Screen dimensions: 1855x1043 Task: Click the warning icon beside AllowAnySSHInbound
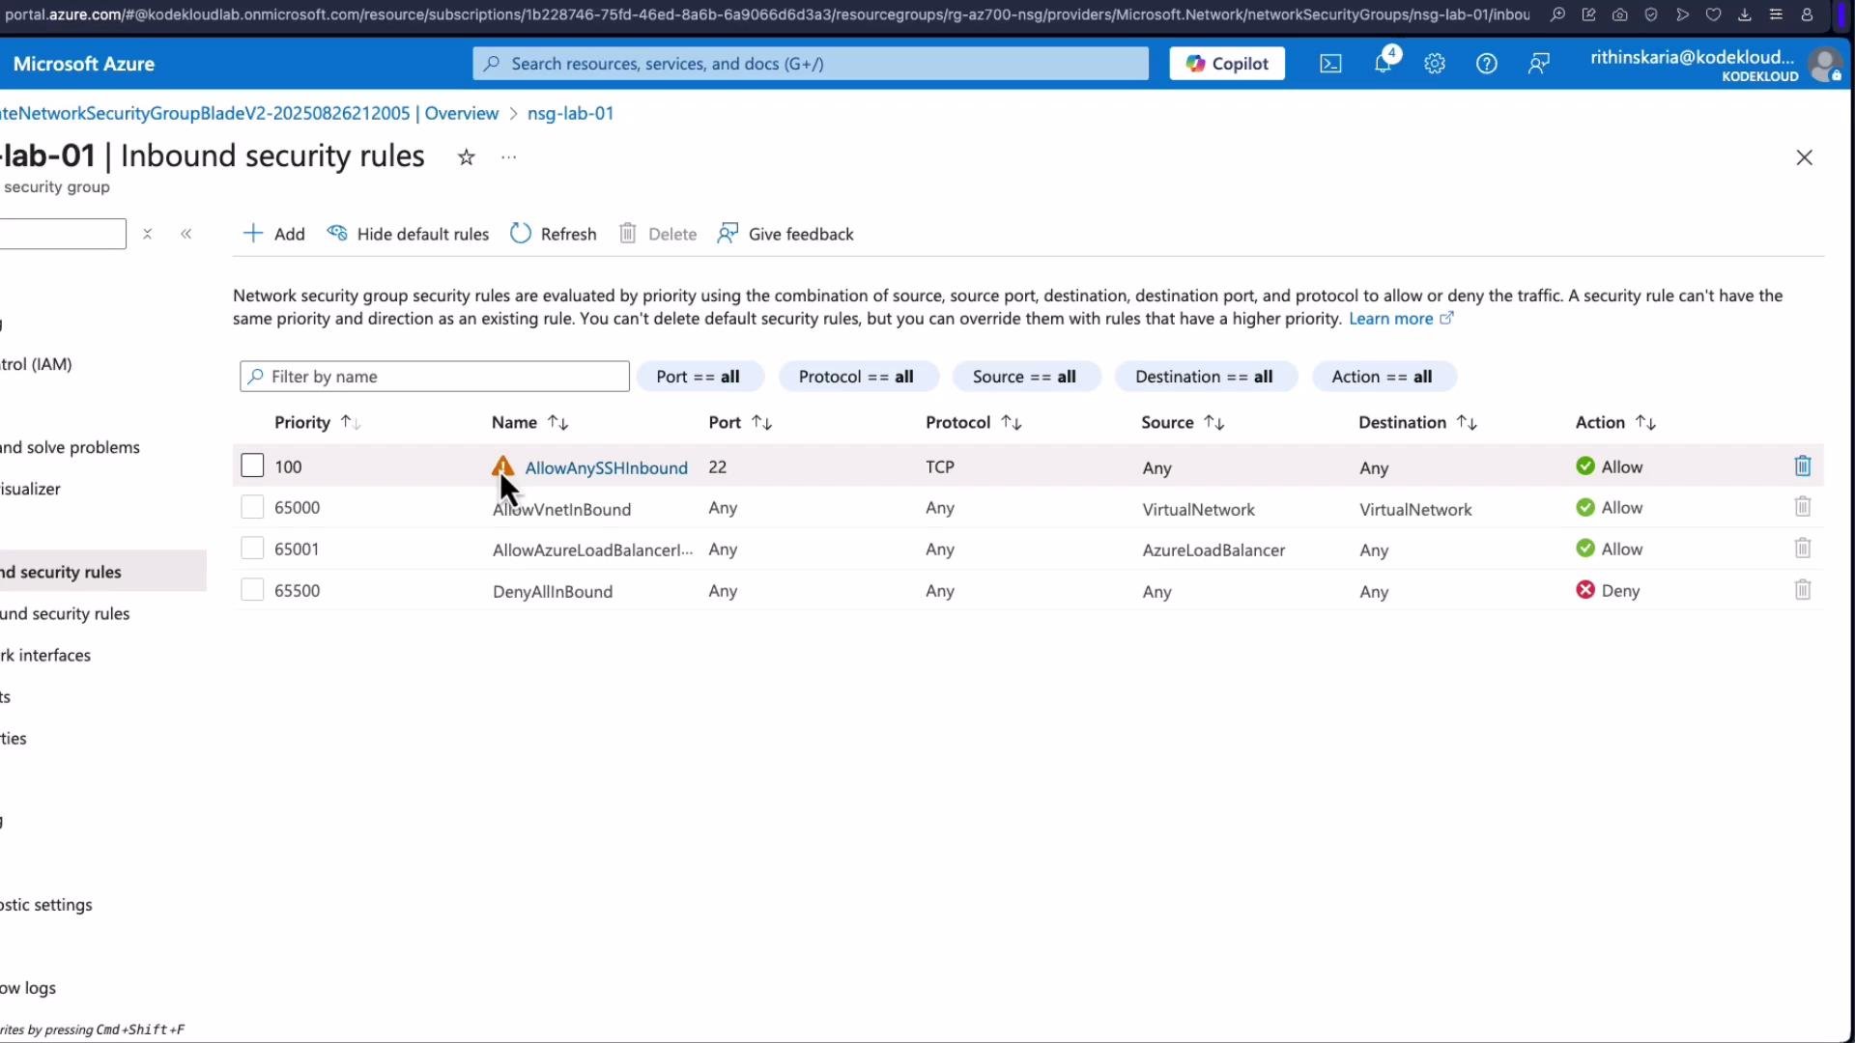[502, 466]
